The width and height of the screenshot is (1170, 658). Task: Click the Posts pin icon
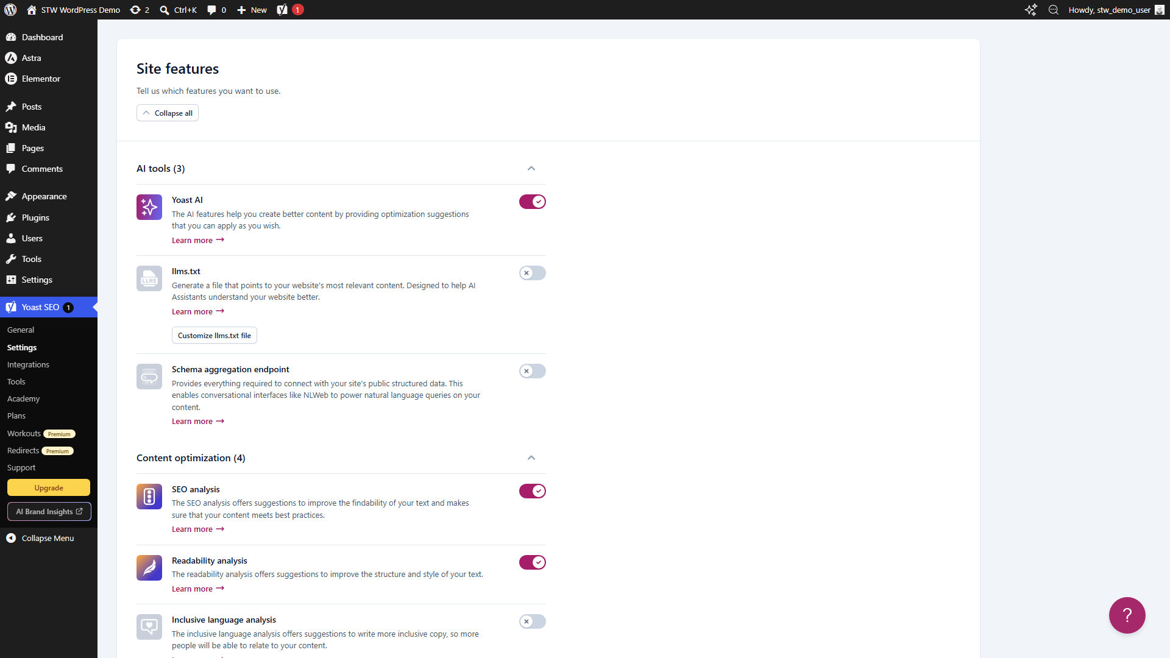click(11, 107)
